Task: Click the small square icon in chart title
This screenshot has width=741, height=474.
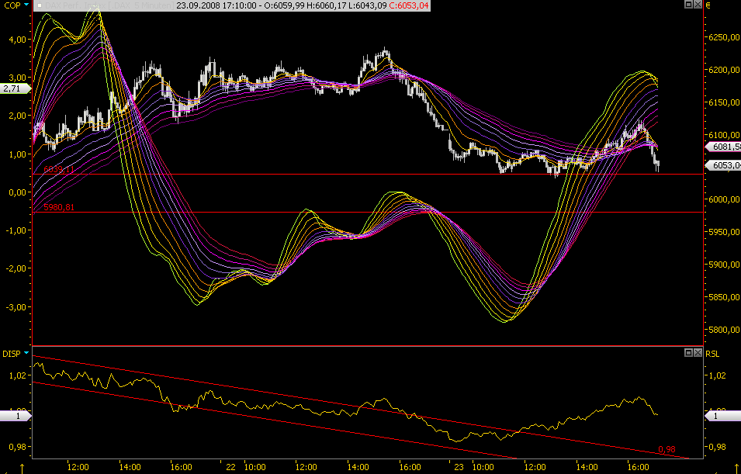Action: click(x=39, y=5)
